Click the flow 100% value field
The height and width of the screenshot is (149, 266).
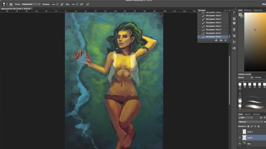click(73, 4)
